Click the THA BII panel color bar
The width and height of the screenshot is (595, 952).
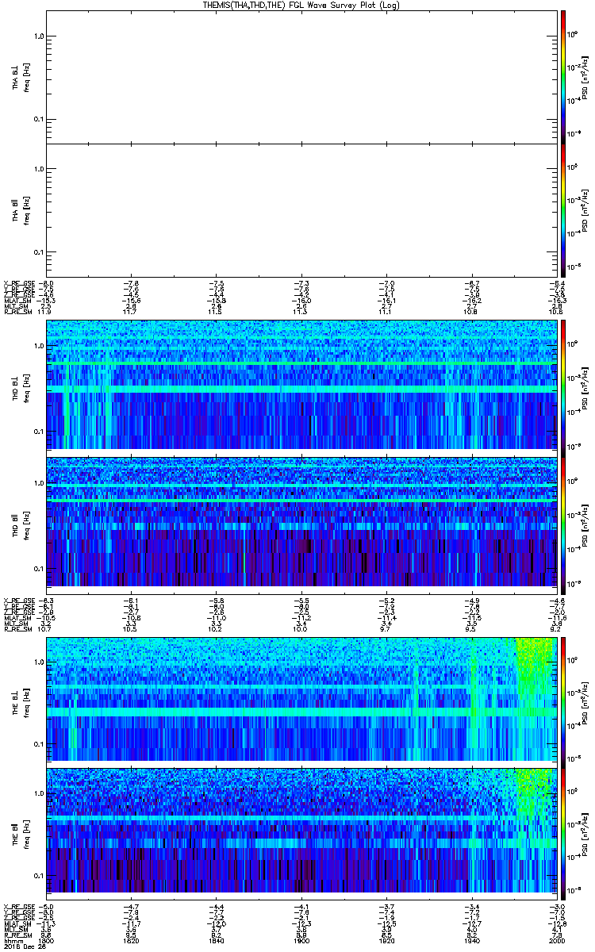coord(563,210)
